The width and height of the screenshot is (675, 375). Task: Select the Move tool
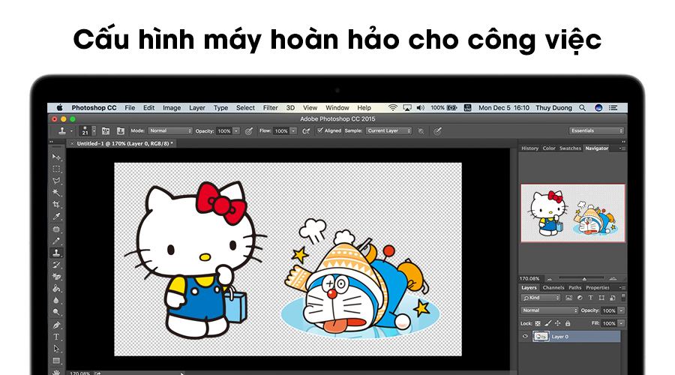pos(56,157)
